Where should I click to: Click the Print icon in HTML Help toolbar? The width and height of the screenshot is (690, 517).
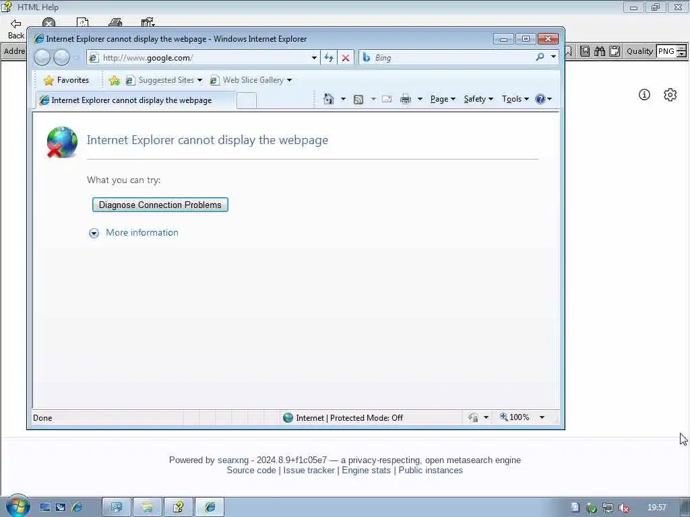tap(115, 22)
